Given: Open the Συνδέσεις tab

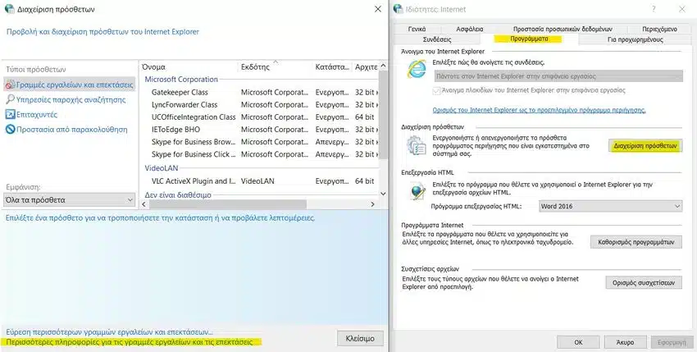Looking at the screenshot, I should point(436,39).
